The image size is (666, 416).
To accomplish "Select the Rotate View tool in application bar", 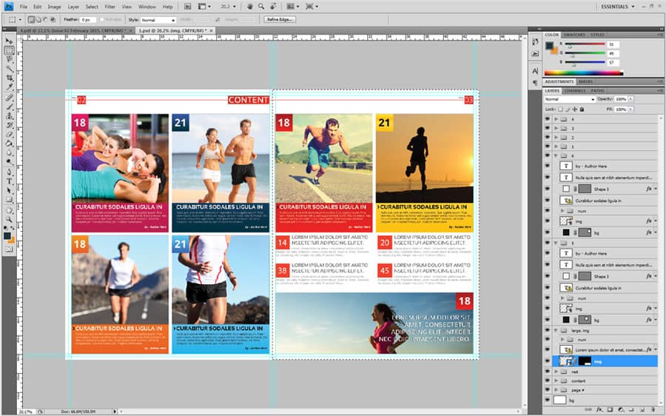I will (273, 7).
